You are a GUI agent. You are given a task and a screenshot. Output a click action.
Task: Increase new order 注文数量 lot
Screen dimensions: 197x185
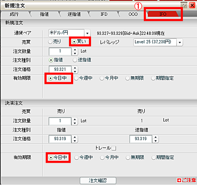[75, 50]
